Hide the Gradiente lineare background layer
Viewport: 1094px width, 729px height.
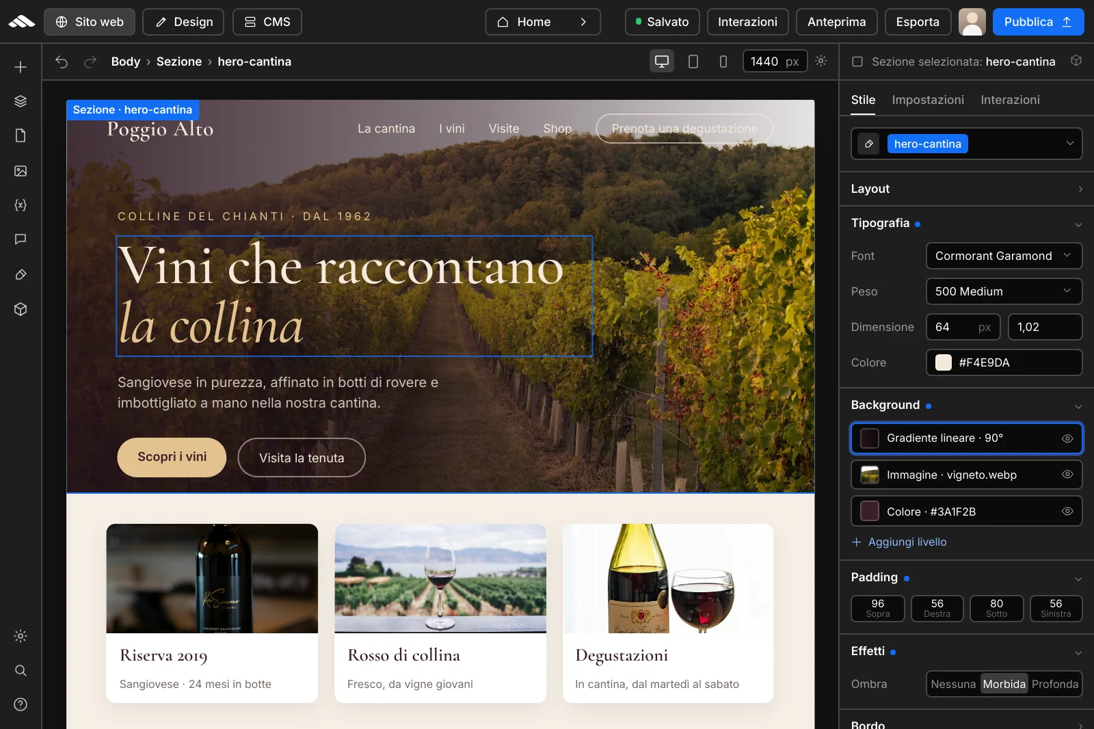1067,438
